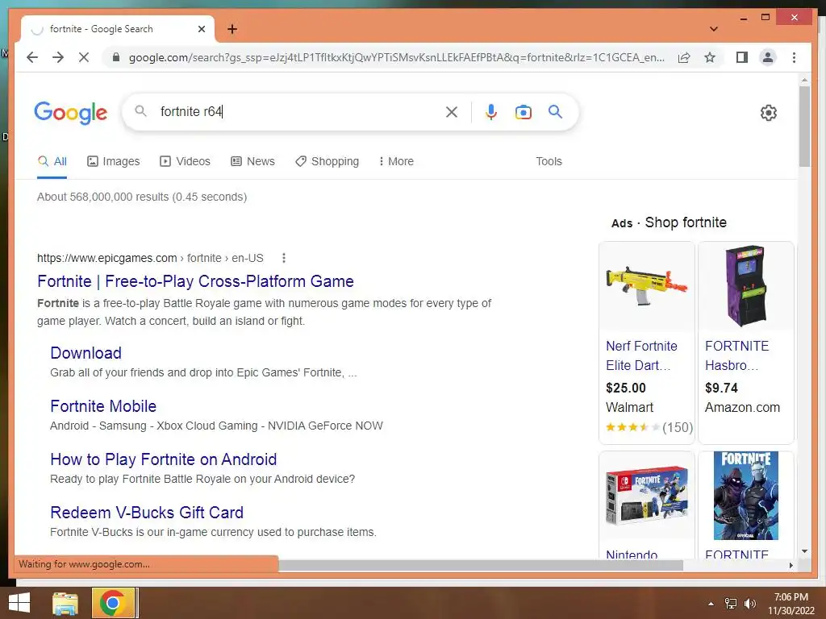Open Fortnite Free-to-Play Cross-Platform Game link
Screen dimensions: 826x619
coord(195,281)
